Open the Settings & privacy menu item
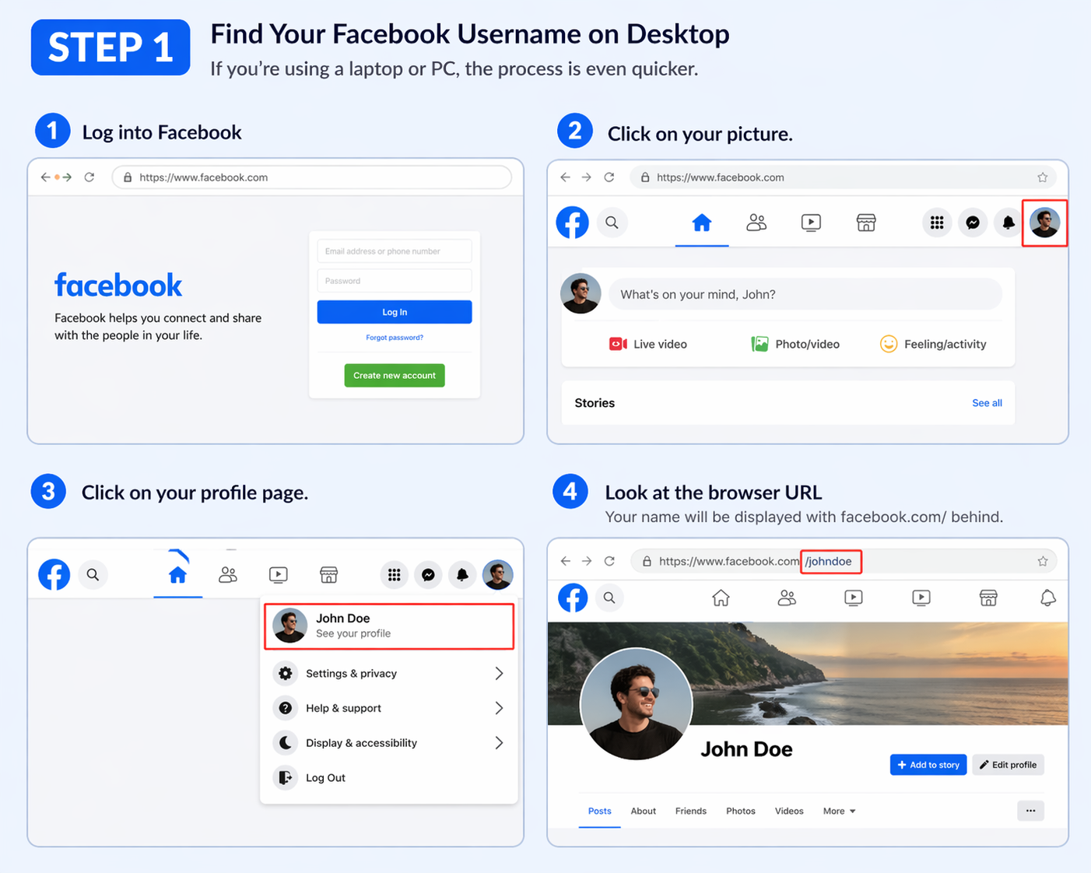Image resolution: width=1091 pixels, height=873 pixels. click(389, 674)
